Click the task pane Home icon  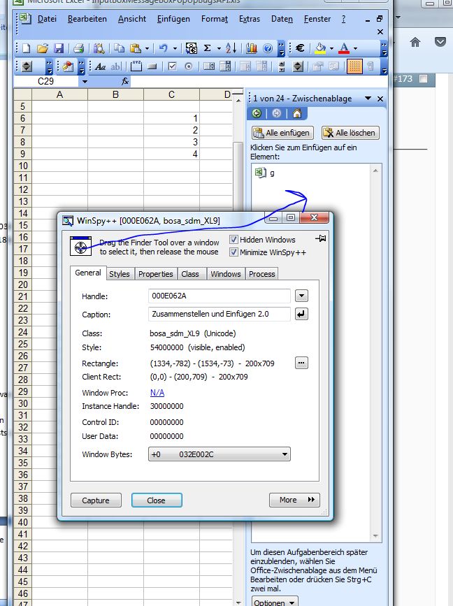(297, 113)
